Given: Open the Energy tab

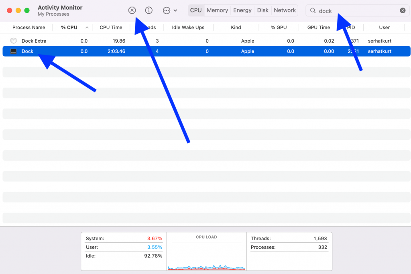Looking at the screenshot, I should [242, 10].
